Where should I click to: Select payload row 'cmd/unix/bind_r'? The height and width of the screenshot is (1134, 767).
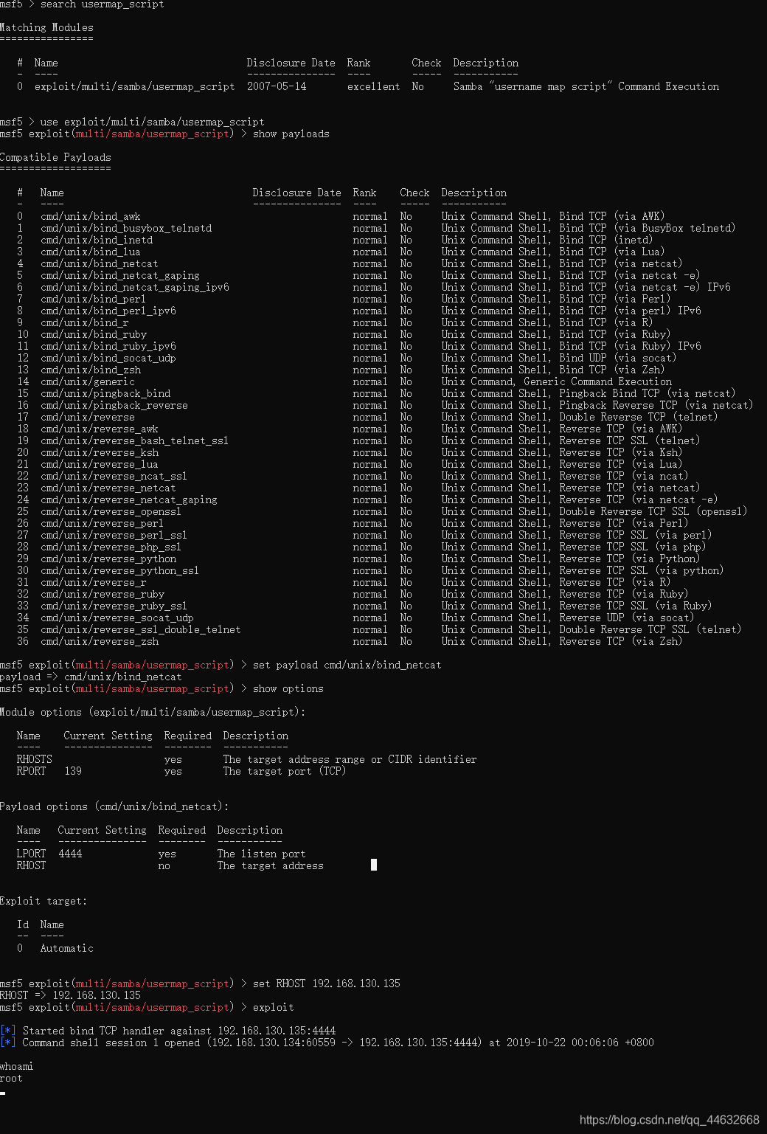point(335,322)
